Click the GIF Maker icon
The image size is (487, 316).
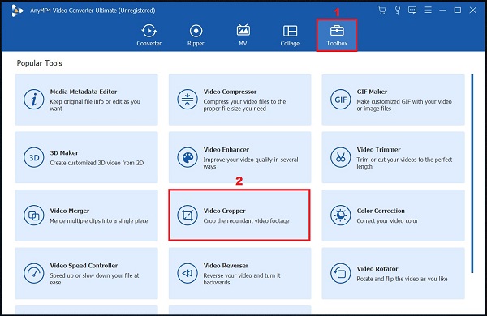point(340,100)
